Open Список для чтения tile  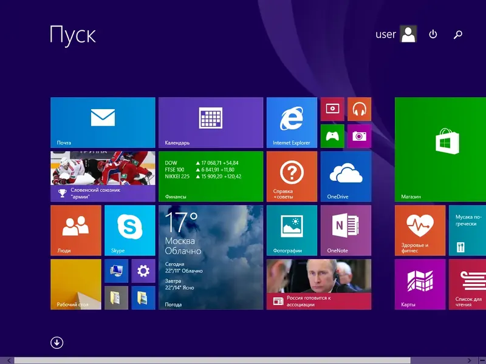coord(467,284)
